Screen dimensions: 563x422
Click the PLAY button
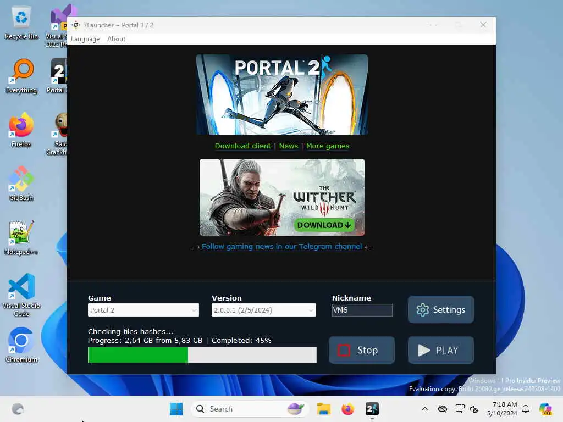tap(440, 350)
